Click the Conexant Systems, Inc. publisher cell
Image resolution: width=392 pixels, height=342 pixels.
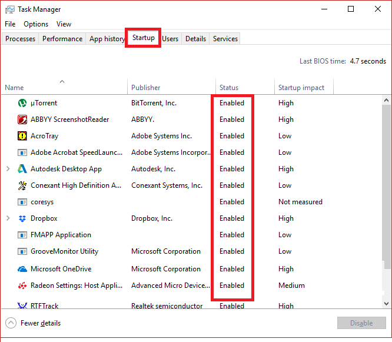coord(167,185)
